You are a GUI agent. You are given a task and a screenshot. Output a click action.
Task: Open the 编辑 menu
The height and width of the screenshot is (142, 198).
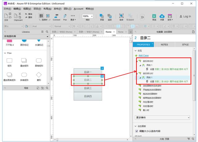pos(17,9)
